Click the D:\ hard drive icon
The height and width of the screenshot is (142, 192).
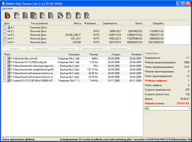click(x=8, y=35)
